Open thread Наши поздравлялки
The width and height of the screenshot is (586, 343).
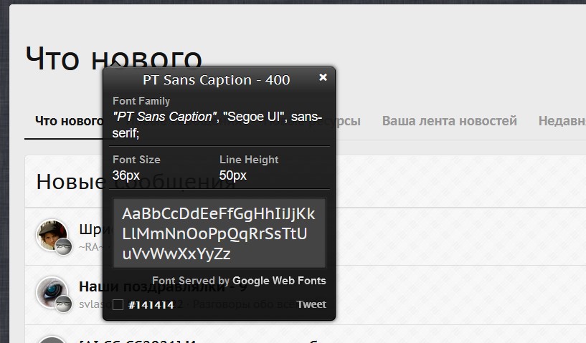[163, 286]
